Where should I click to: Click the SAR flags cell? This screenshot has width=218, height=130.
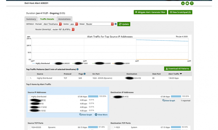(80, 78)
